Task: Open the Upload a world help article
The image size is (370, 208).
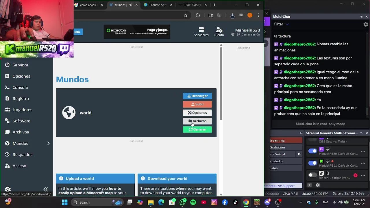Action: (95, 179)
